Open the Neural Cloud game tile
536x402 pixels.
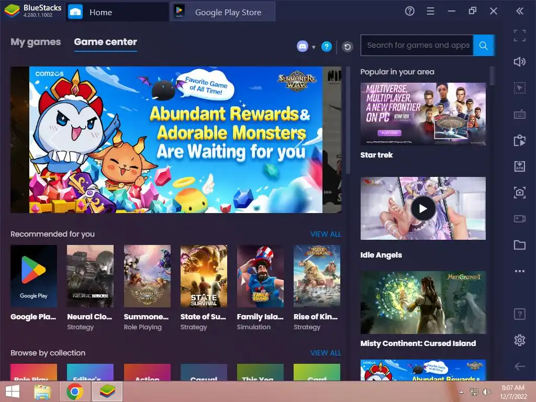90,276
